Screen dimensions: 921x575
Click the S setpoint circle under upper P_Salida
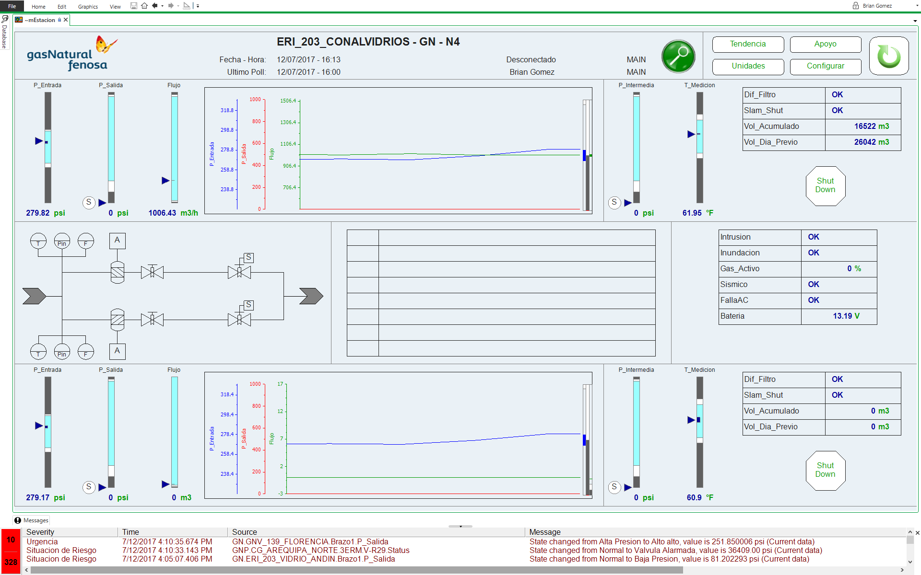point(89,202)
